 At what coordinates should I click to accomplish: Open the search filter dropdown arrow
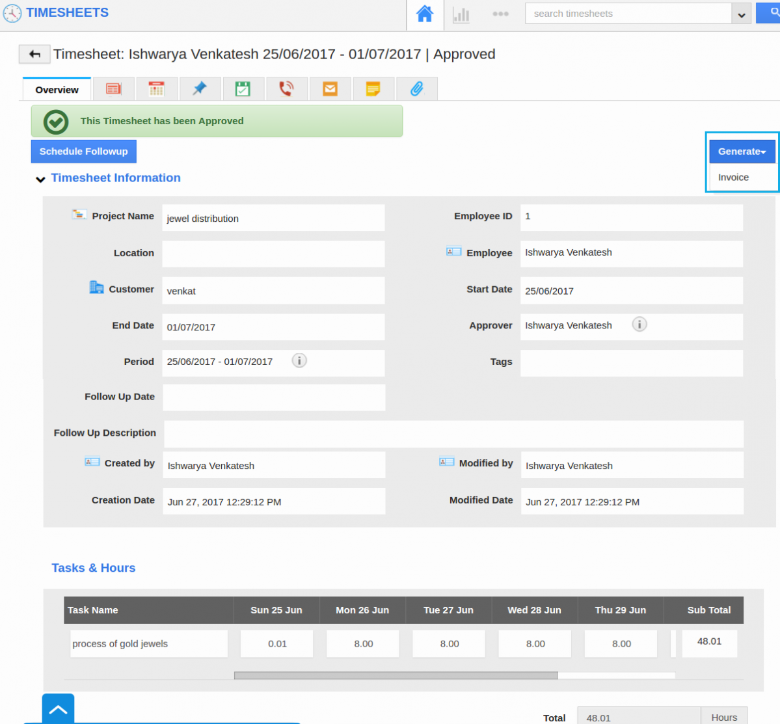740,13
